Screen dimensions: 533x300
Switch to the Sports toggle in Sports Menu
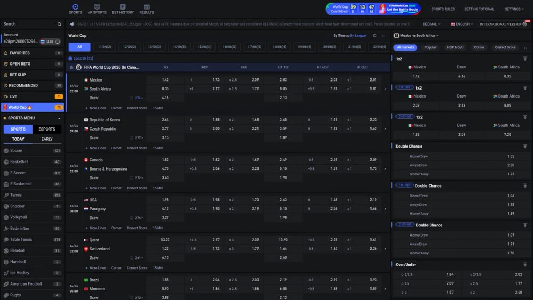click(18, 129)
